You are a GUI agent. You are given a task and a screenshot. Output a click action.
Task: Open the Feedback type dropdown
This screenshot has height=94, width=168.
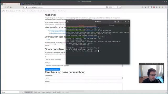coord(84,78)
